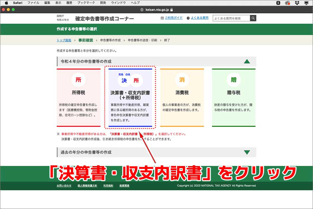
Task: Select the 所得税 card icon
Action: coord(79,79)
